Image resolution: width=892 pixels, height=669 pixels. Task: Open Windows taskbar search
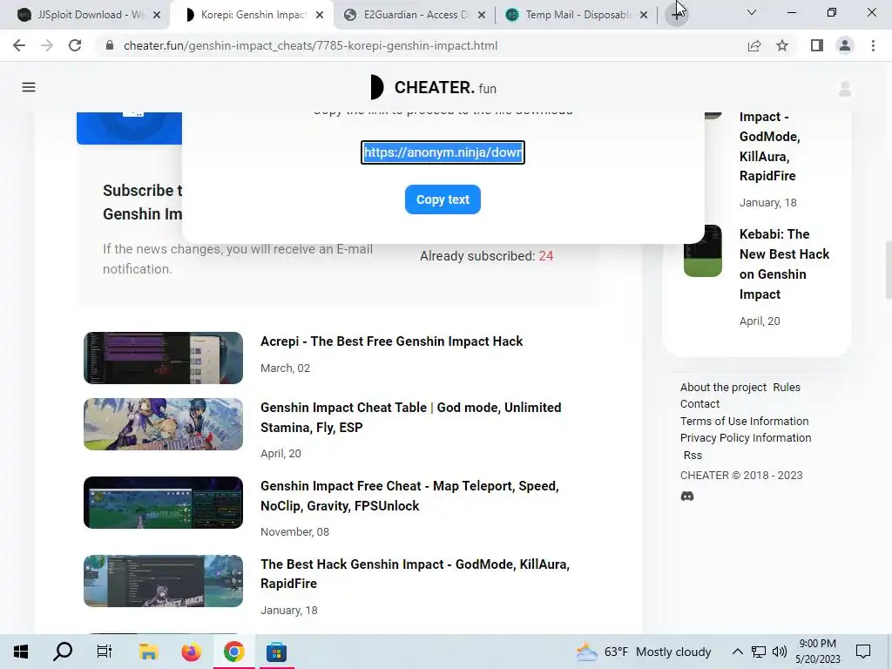coord(63,652)
